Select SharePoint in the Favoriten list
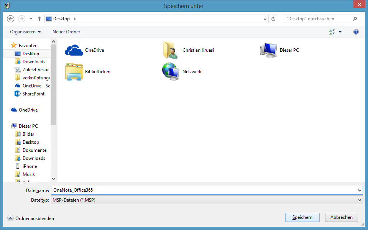The image size is (368, 230). pos(33,94)
